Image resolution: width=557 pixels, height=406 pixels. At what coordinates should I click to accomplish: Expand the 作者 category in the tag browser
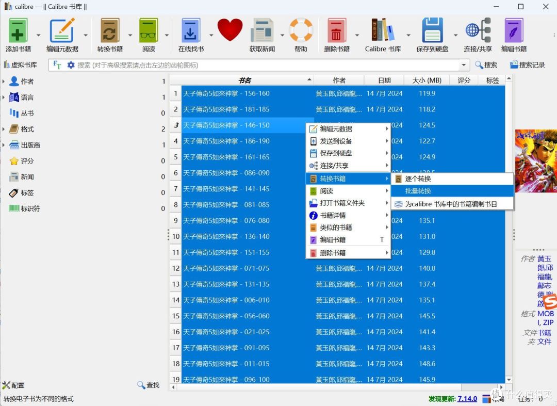pyautogui.click(x=3, y=82)
